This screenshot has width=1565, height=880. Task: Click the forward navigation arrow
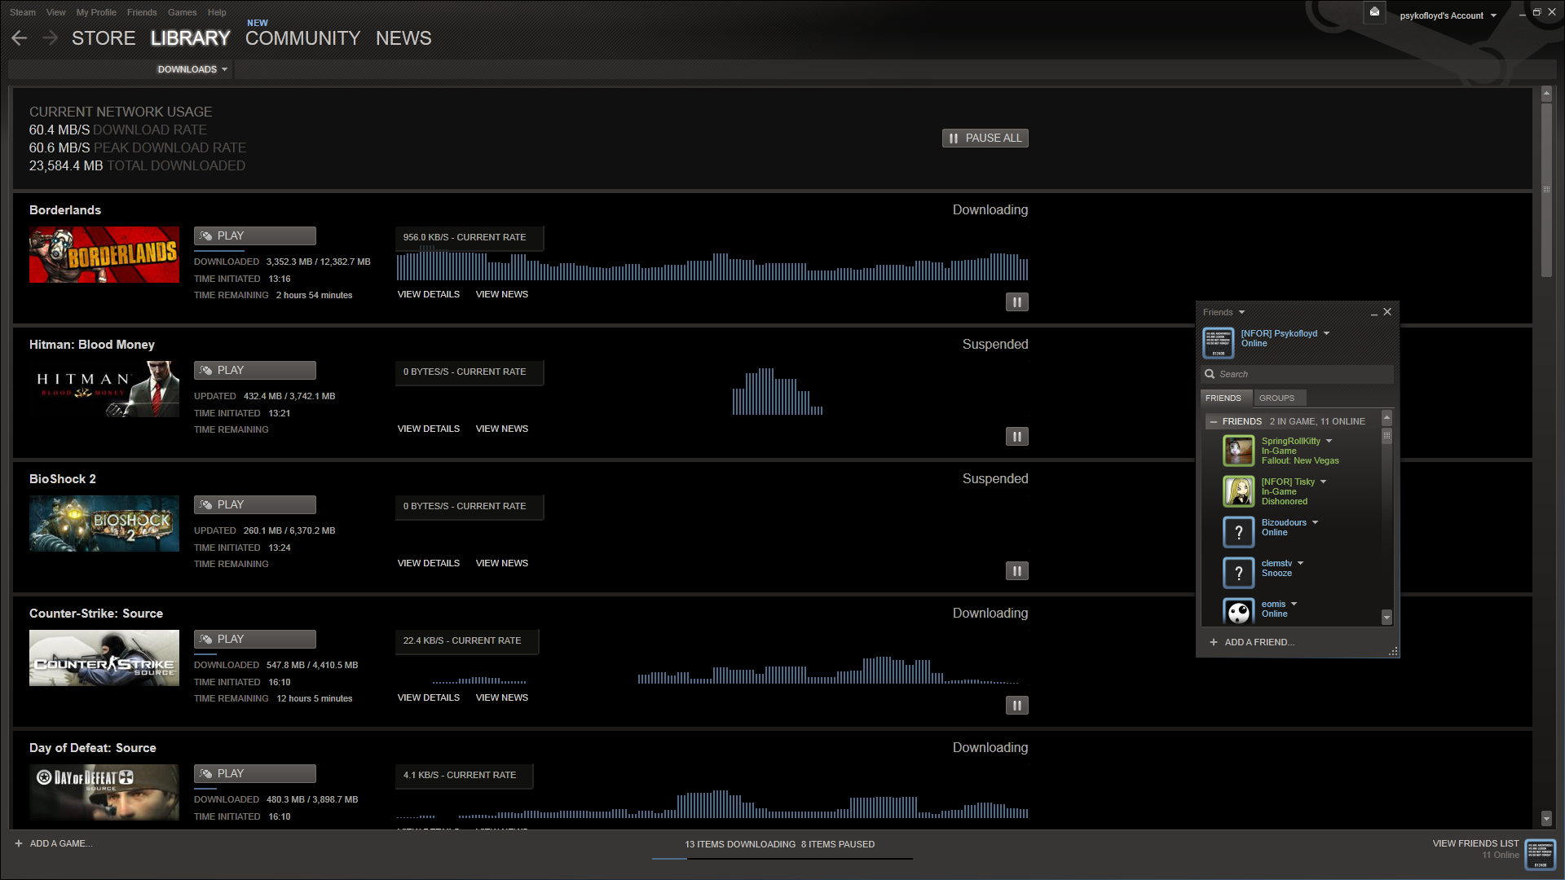(x=50, y=38)
